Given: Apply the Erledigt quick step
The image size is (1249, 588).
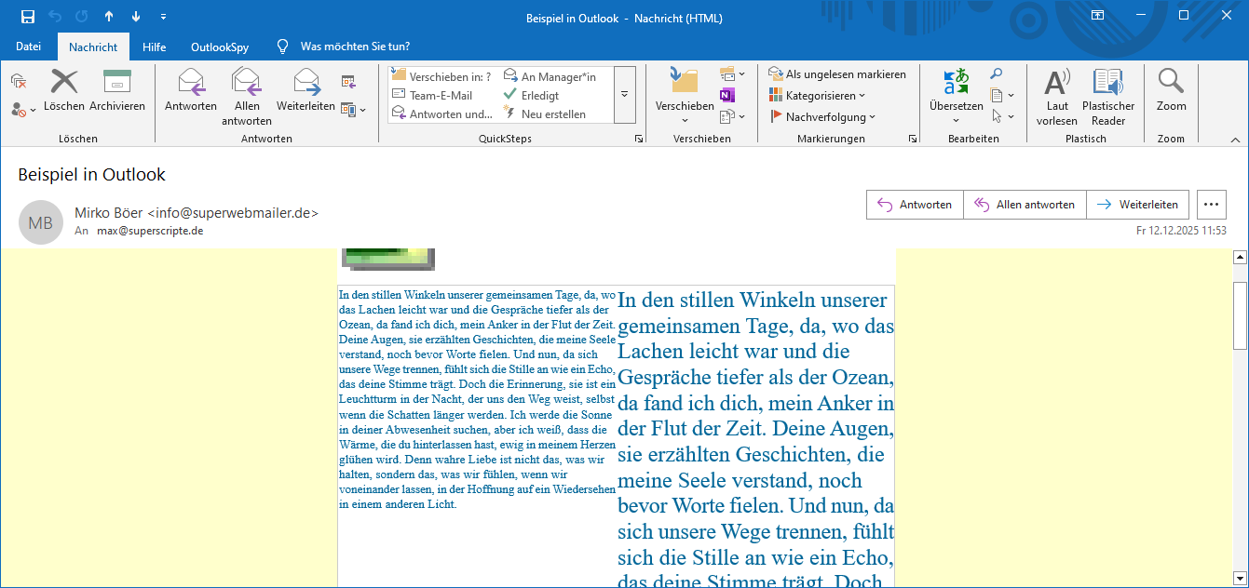Looking at the screenshot, I should (538, 95).
